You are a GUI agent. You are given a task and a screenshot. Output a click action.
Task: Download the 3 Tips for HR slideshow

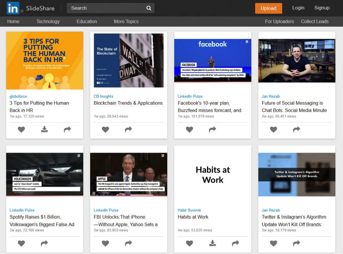[44, 129]
